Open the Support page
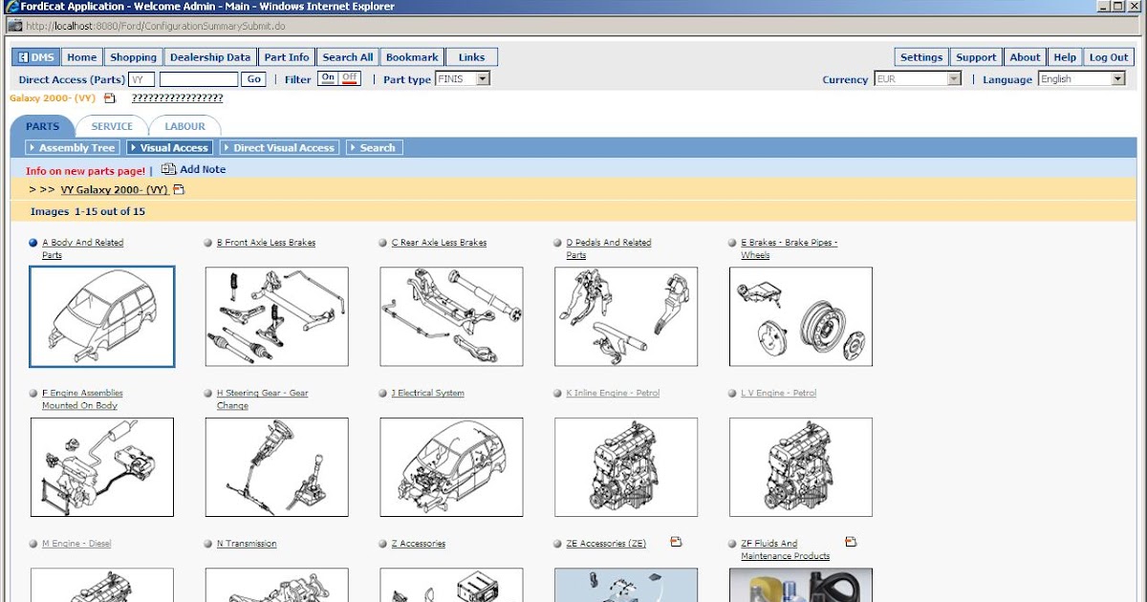This screenshot has width=1147, height=602. pyautogui.click(x=976, y=57)
